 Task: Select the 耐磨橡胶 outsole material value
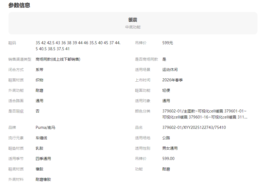pos(43,179)
